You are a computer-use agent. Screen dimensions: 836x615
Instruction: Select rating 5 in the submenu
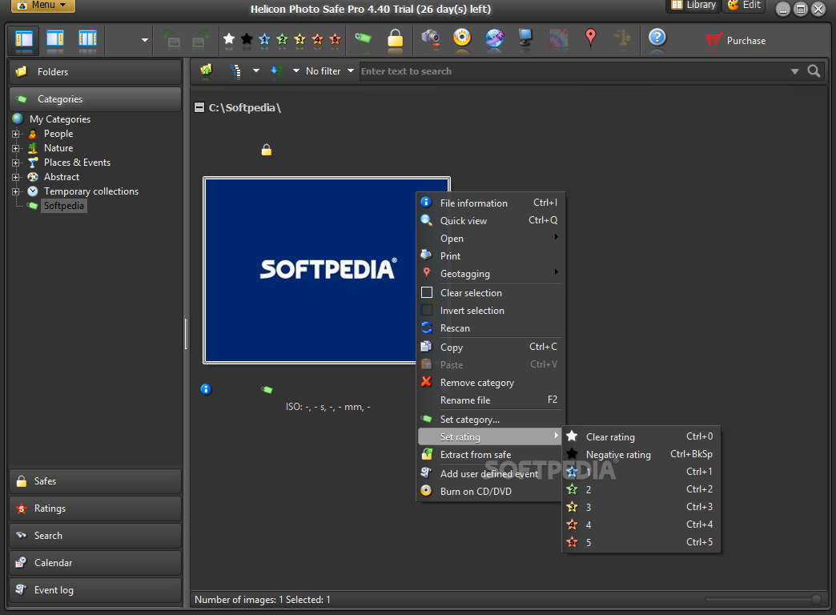coord(641,542)
